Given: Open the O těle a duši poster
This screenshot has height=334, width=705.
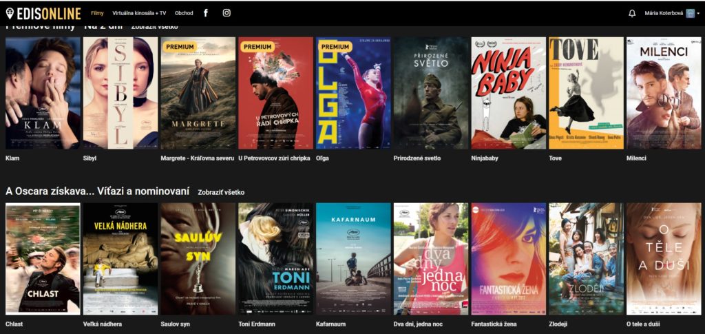Looking at the screenshot, I should pyautogui.click(x=664, y=259).
